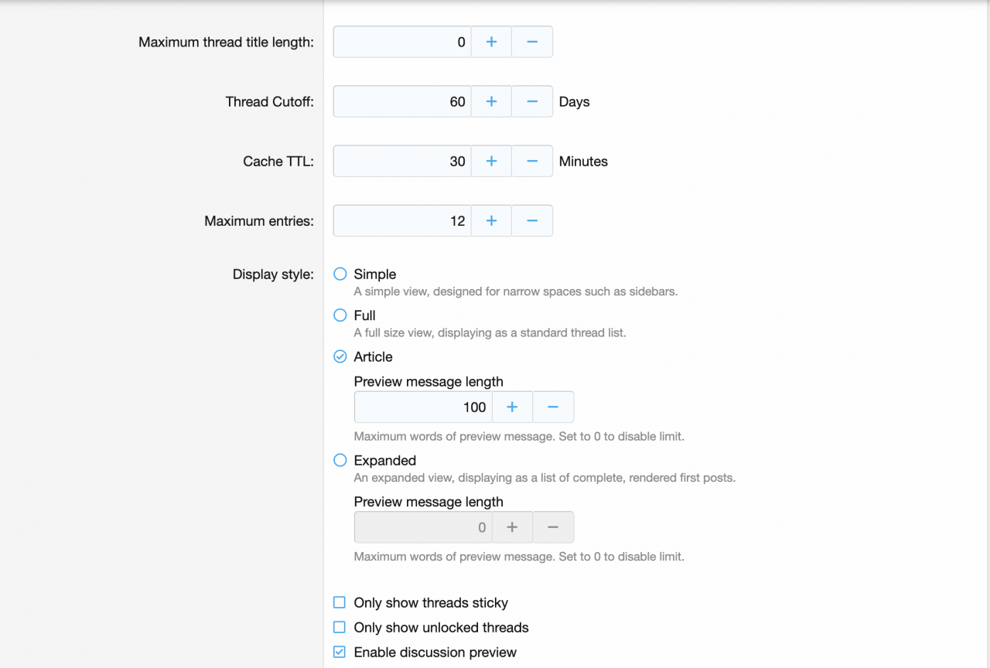
Task: Disable the Enable discussion preview checkbox
Action: (340, 652)
